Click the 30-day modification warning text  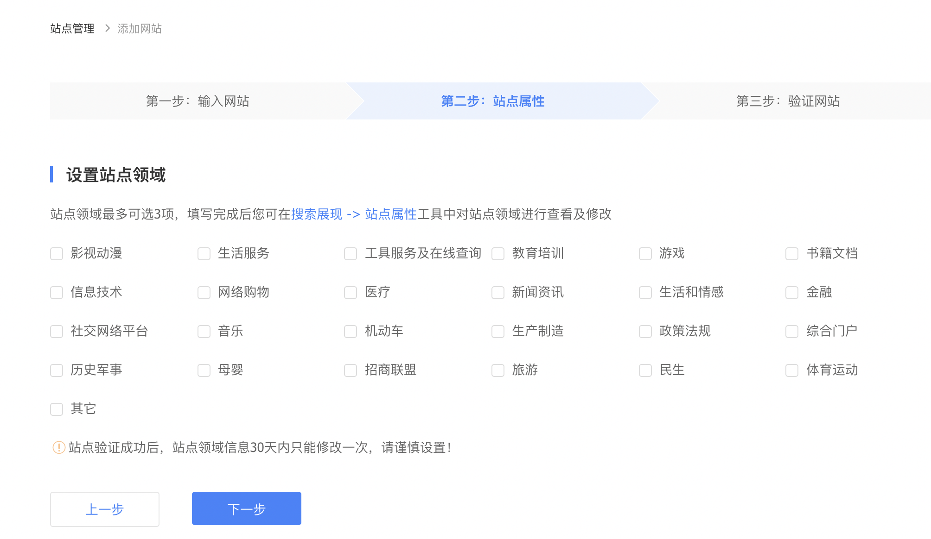pyautogui.click(x=260, y=447)
